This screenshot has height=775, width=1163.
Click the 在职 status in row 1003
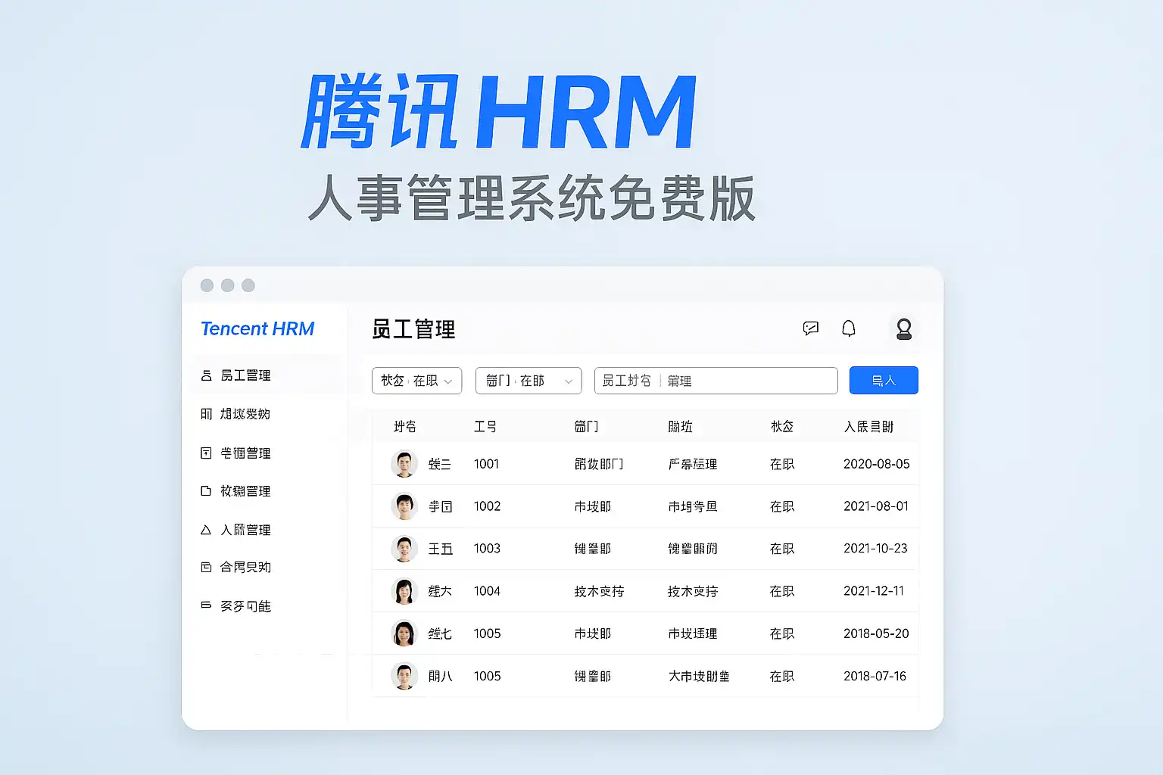782,549
